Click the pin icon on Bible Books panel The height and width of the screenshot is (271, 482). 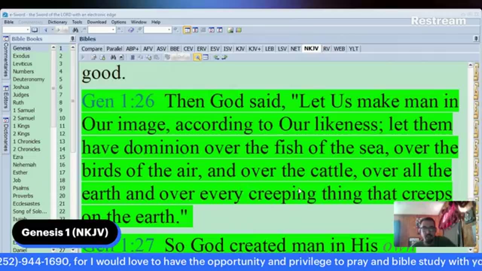[73, 39]
